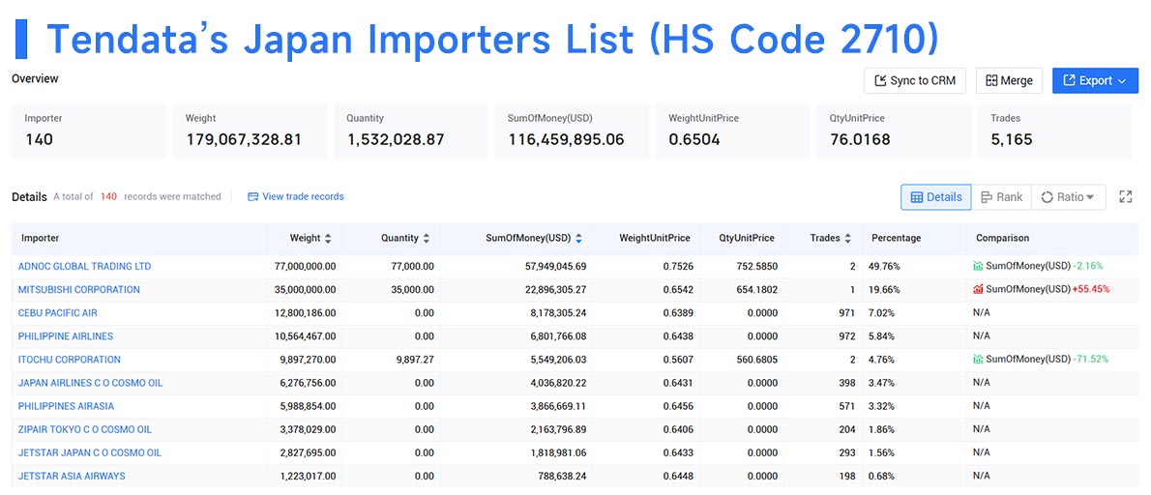This screenshot has height=495, width=1151.
Task: Select QtyUnitPrice value 752.5850
Action: [755, 266]
